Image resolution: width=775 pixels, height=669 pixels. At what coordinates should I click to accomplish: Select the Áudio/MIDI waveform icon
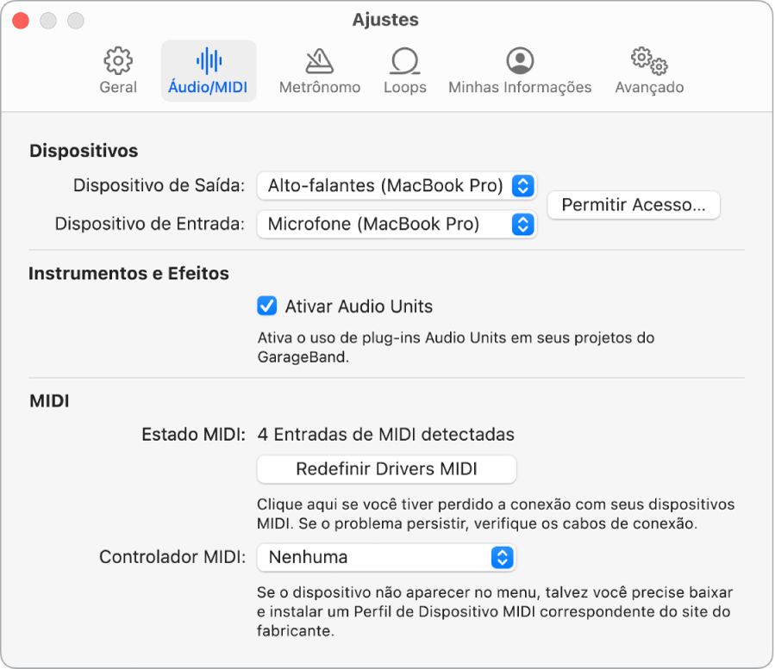pyautogui.click(x=207, y=62)
